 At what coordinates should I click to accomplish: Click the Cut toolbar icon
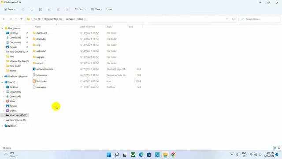23,9
